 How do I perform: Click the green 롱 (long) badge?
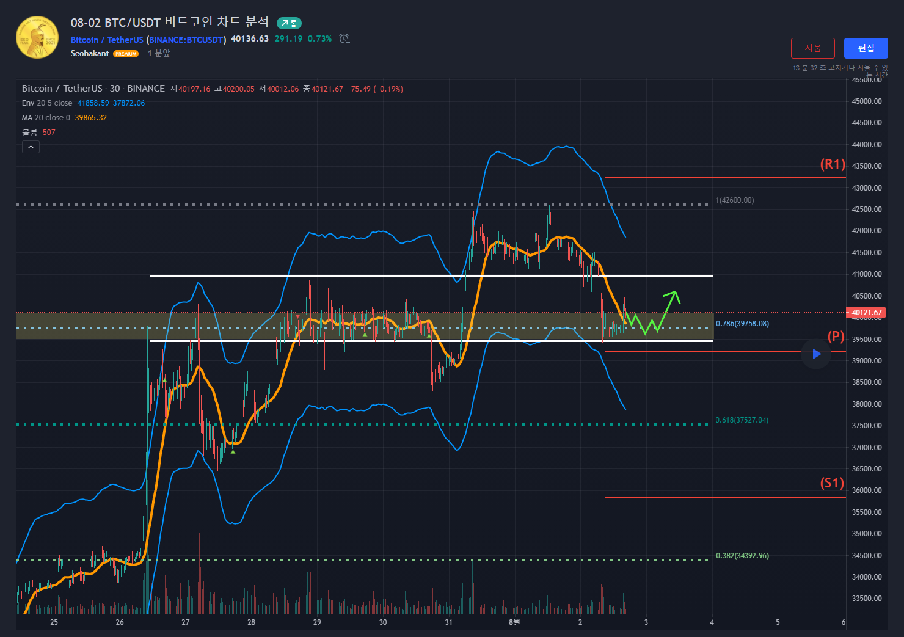coord(289,23)
